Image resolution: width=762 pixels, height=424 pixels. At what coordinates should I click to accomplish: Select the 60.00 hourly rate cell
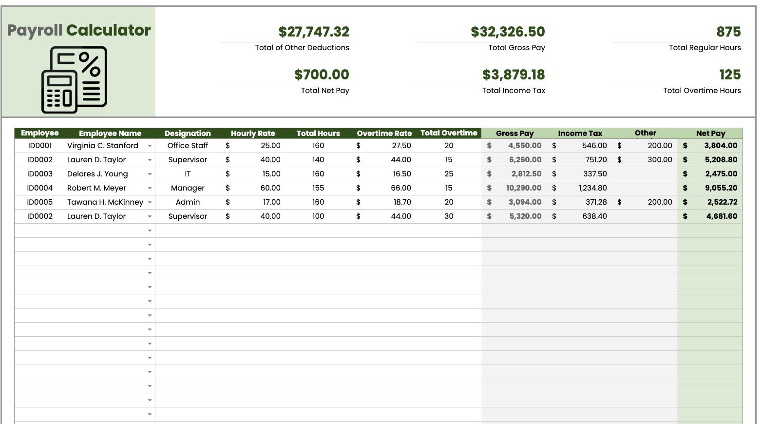253,188
